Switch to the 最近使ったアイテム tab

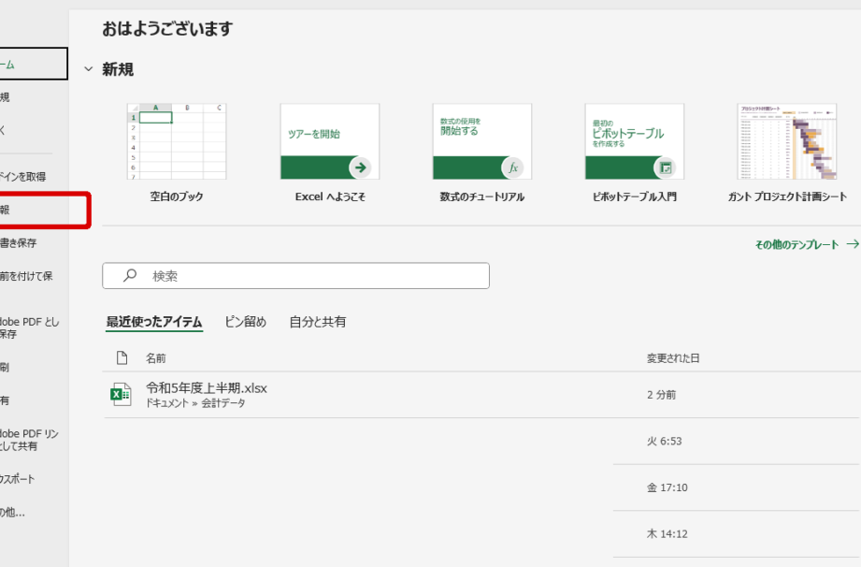(x=154, y=322)
